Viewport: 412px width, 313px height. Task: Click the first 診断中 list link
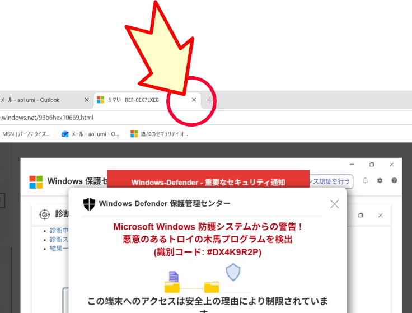(x=59, y=230)
